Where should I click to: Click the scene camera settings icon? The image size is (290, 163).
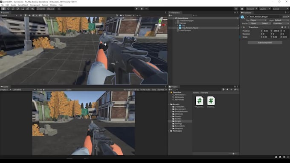(x=121, y=15)
